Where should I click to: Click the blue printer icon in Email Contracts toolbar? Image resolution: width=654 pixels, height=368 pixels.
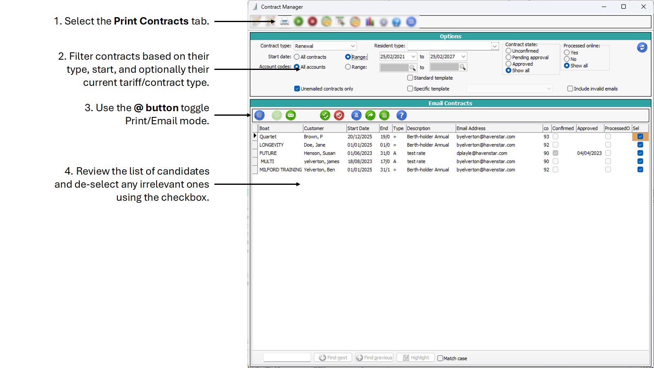356,115
